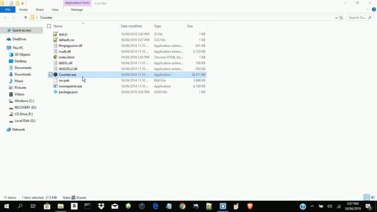Toggle the select-all checkbox in header
The width and height of the screenshot is (377, 212).
[49, 26]
